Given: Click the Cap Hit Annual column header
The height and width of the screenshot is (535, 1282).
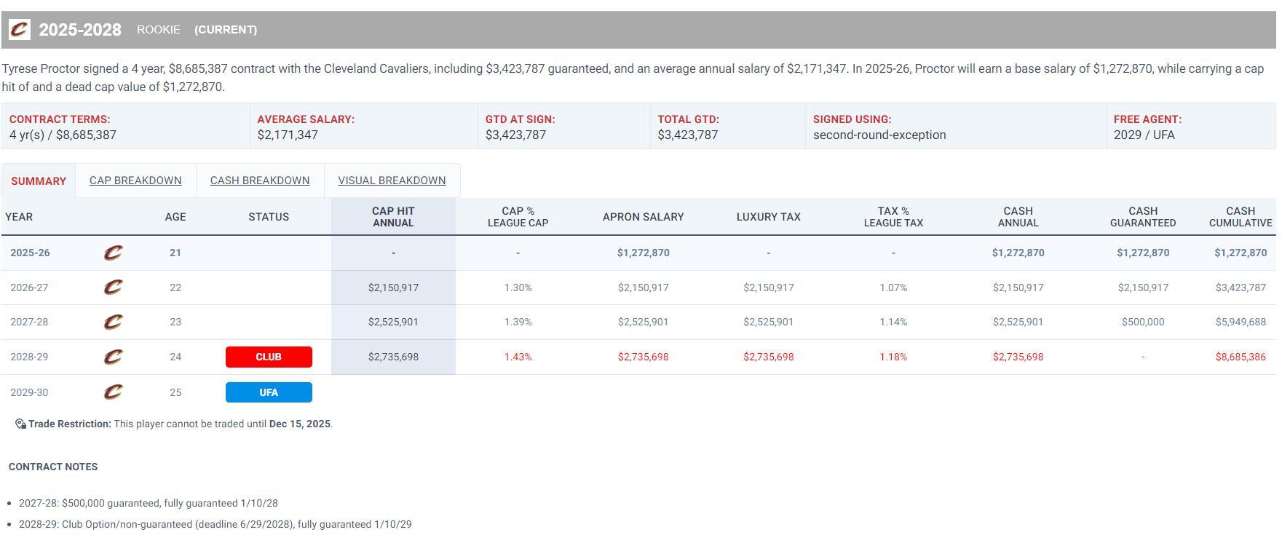Looking at the screenshot, I should coord(393,217).
